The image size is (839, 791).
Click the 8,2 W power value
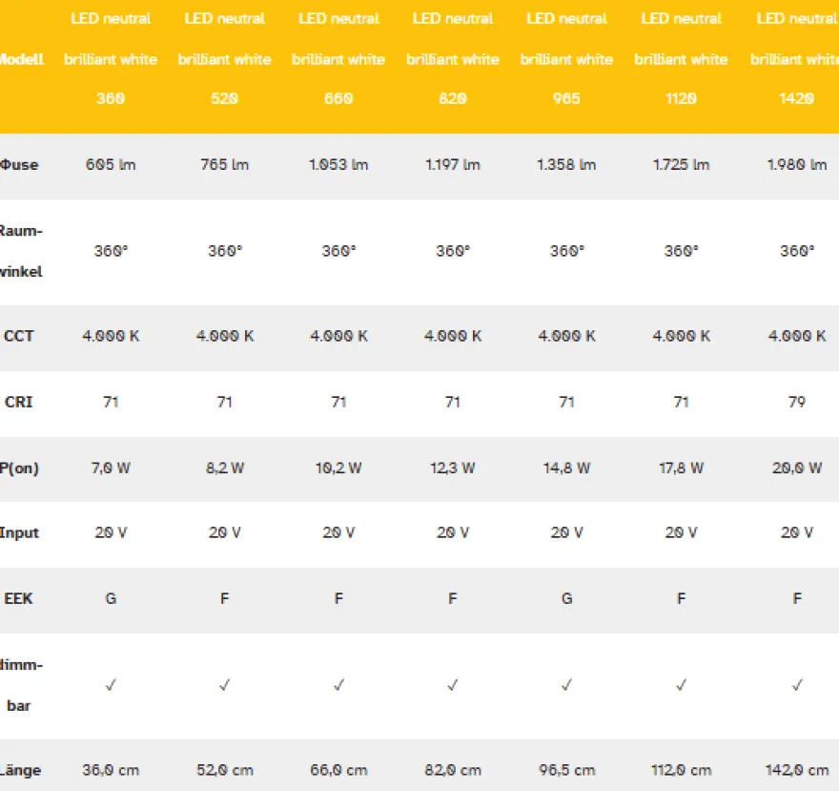(225, 468)
